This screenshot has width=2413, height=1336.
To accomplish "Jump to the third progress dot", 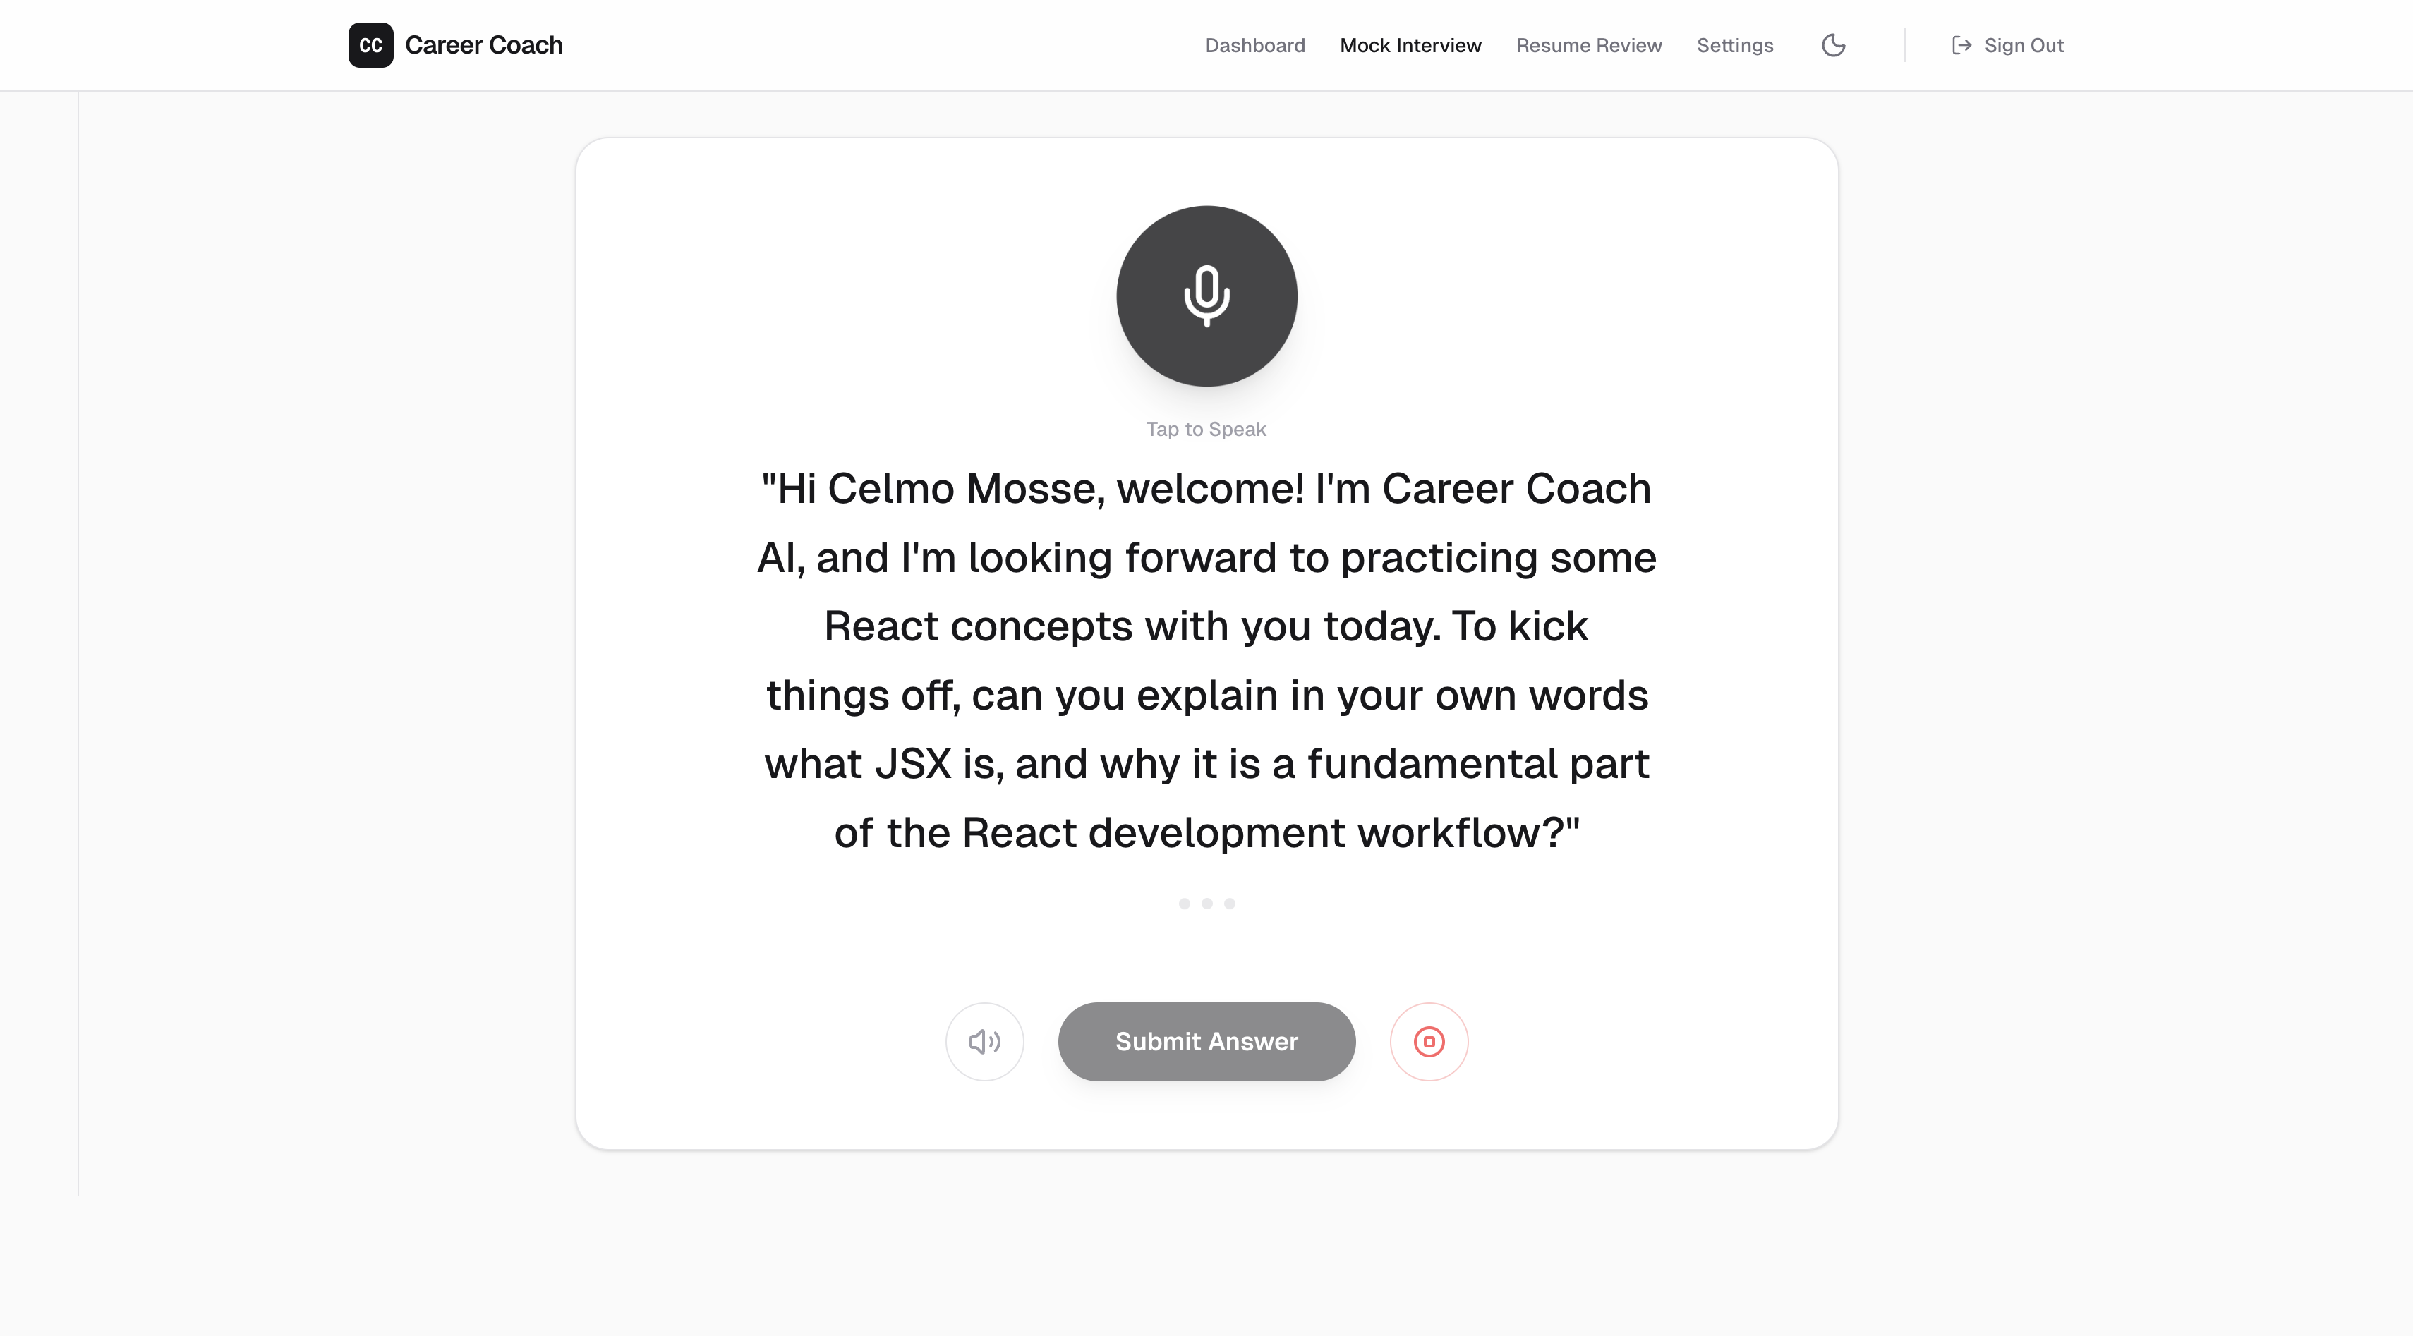I will click(1231, 904).
